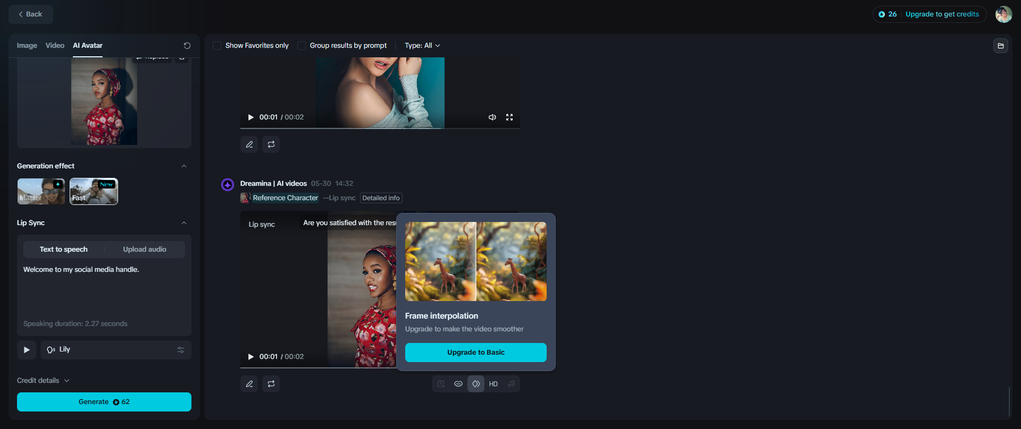Enable Group results by prompt checkbox
The image size is (1021, 429).
pyautogui.click(x=302, y=46)
